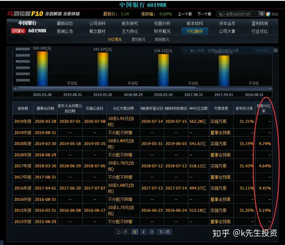Click the 同花顺 F10 logo
The image size is (285, 245).
(25, 13)
